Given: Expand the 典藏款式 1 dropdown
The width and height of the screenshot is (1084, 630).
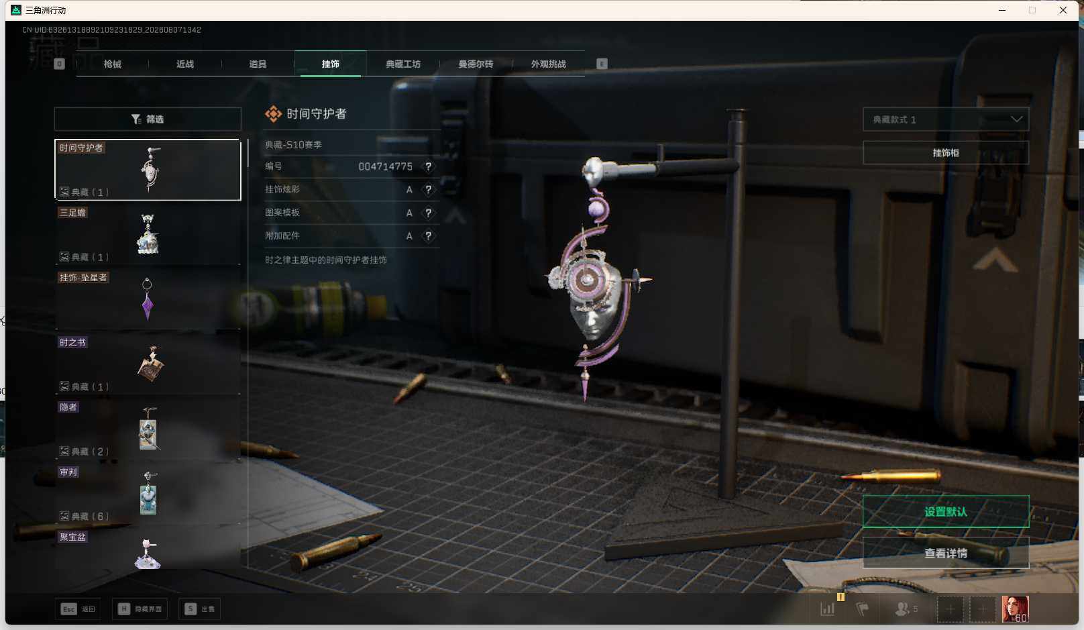Looking at the screenshot, I should click(946, 119).
